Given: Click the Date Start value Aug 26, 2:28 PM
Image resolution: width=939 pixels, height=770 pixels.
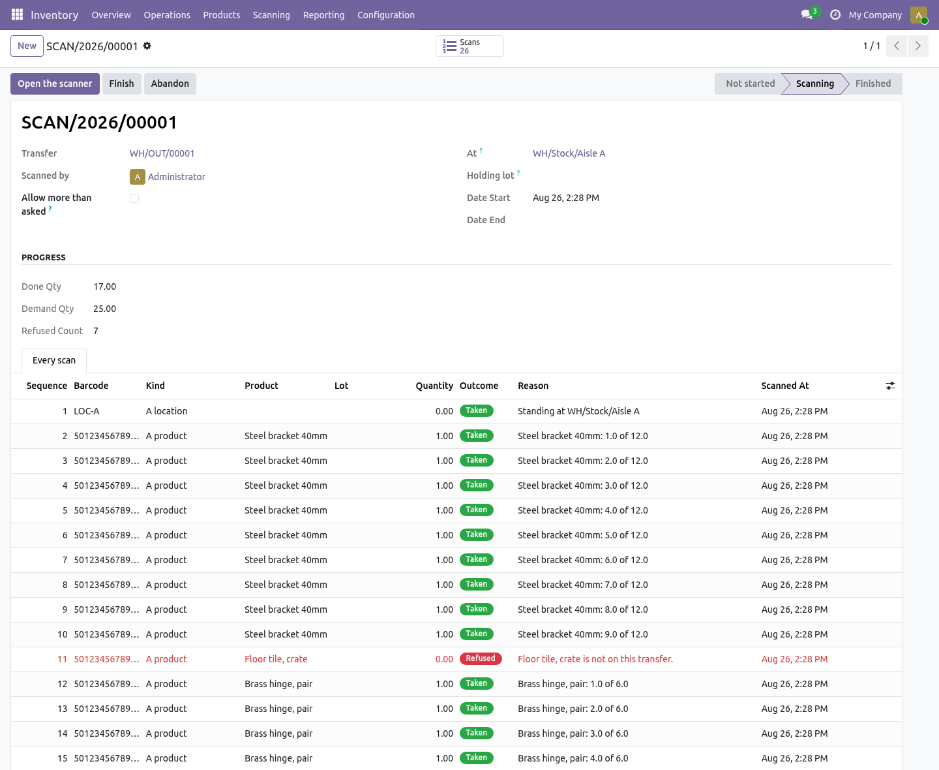Looking at the screenshot, I should [x=566, y=198].
